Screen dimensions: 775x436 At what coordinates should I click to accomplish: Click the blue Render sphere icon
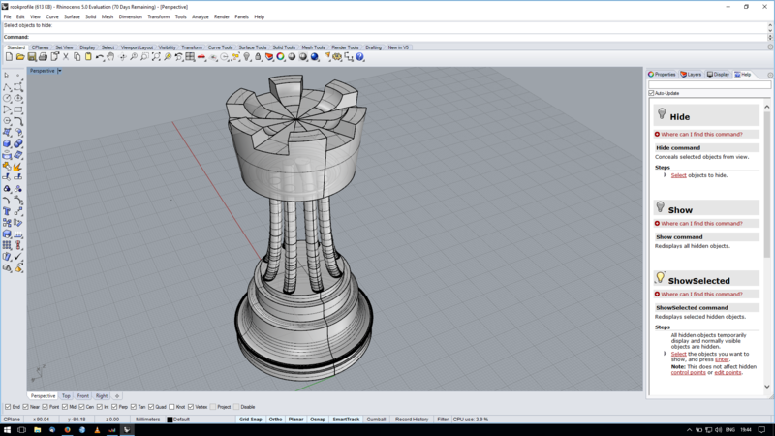click(x=315, y=57)
